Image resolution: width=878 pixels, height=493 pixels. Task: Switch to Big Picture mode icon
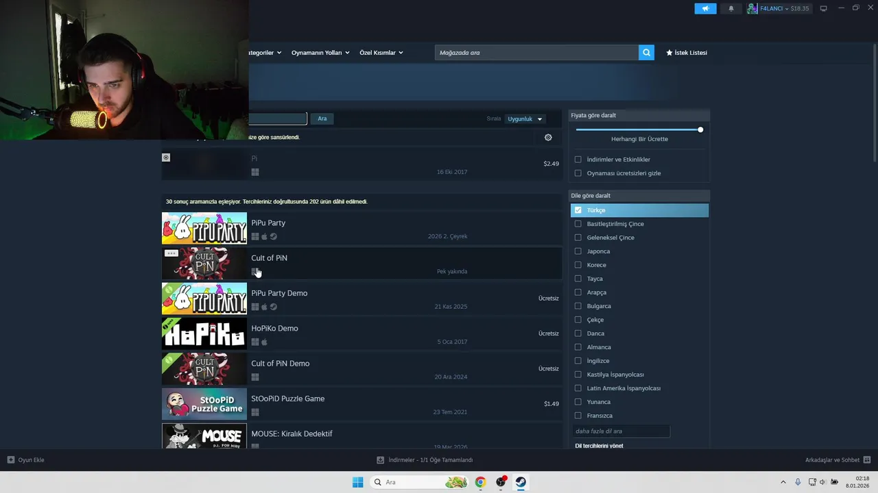tap(824, 8)
